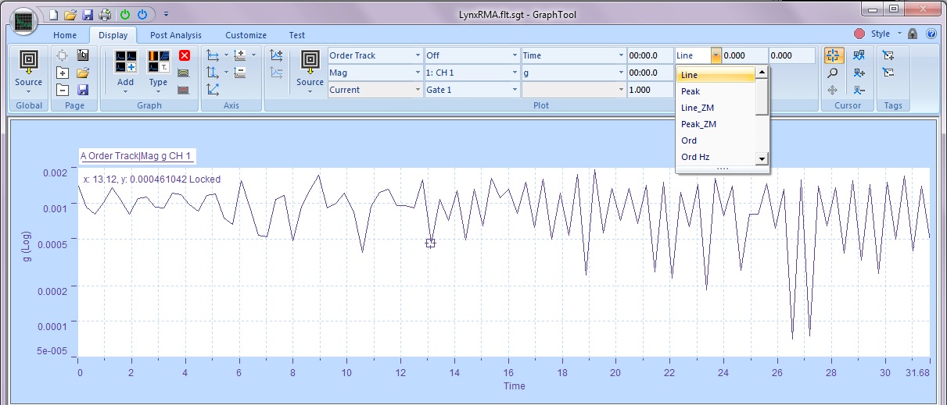Click the dropdown list scroll-up arrow
947x405 pixels.
coord(762,73)
